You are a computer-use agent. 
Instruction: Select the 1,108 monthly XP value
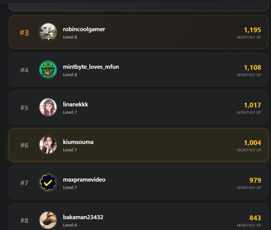tap(252, 68)
